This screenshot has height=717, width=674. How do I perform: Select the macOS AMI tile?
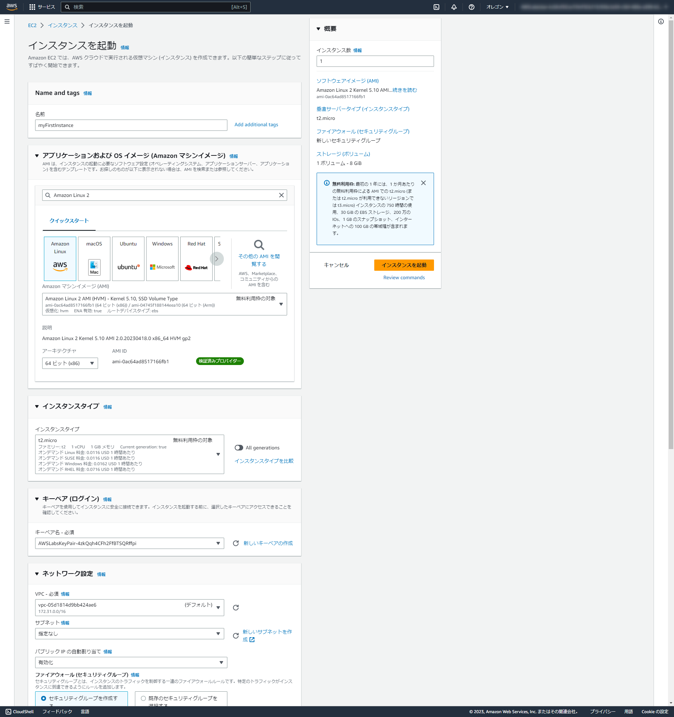click(x=94, y=258)
